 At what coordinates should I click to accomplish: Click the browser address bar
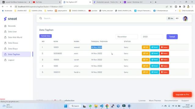point(90,7)
